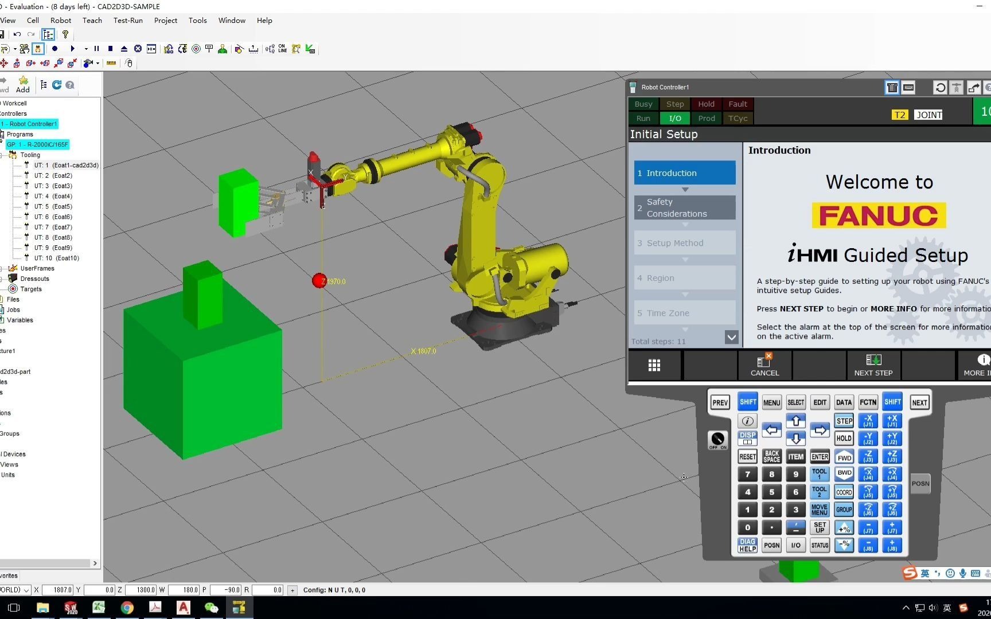
Task: Toggle the pendant HOLD key
Action: [x=844, y=438]
